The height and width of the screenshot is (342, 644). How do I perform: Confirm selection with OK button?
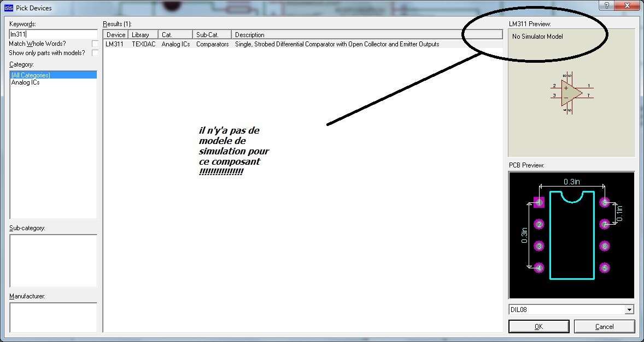tap(539, 326)
